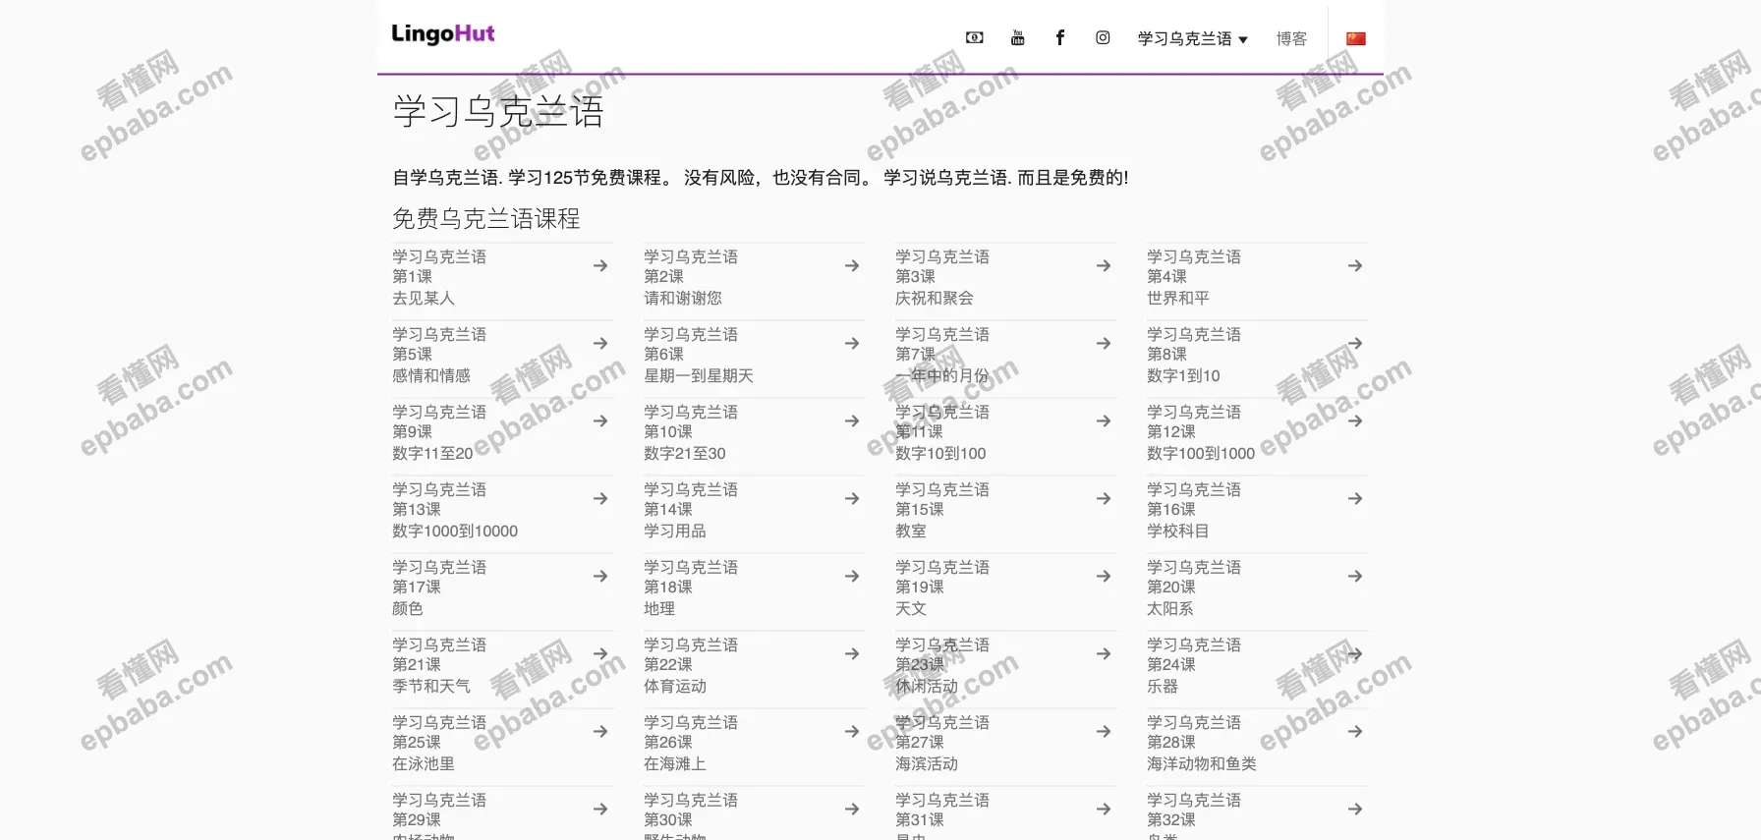The width and height of the screenshot is (1761, 840).
Task: Open the 博客 menu link
Action: (x=1291, y=38)
